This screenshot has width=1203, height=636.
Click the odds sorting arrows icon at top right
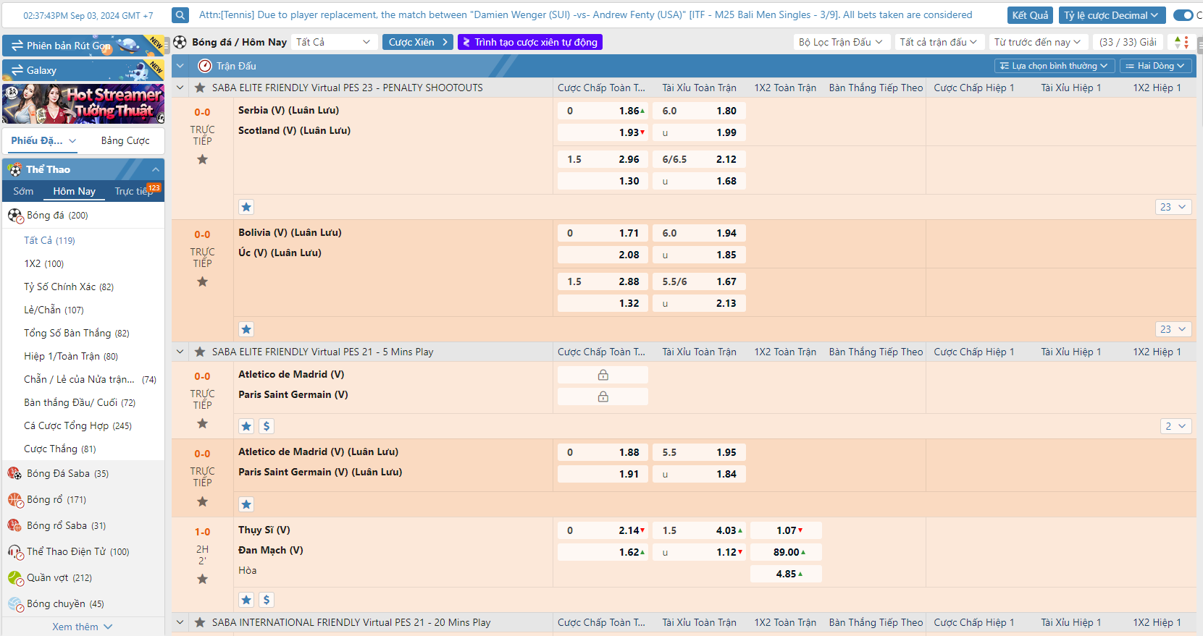tap(1181, 42)
